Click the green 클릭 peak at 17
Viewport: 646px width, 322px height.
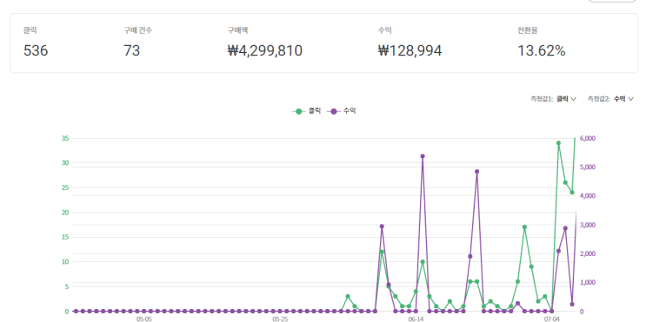point(524,227)
